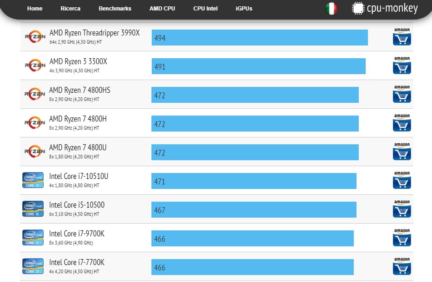Click Ryzen logo beside Ryzen 3 3300X

pyautogui.click(x=35, y=65)
